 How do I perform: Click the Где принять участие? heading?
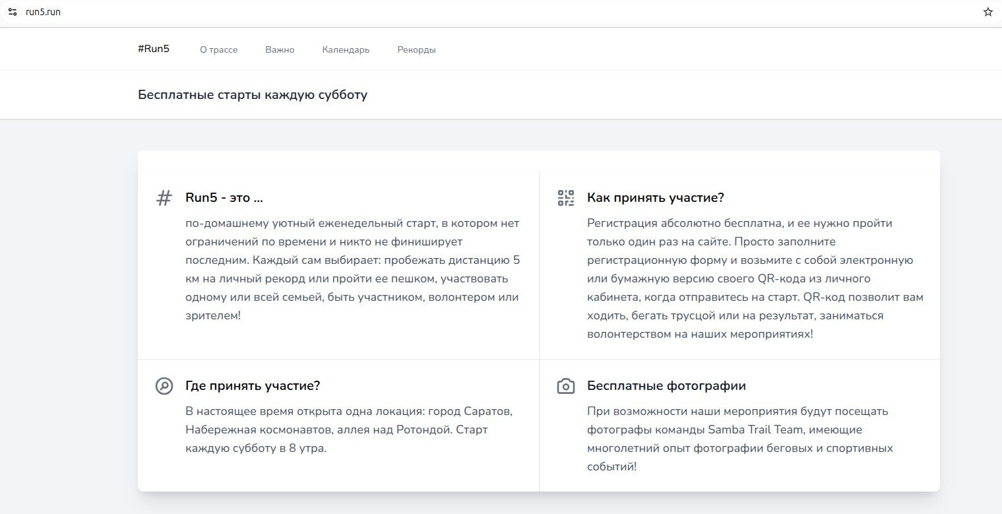253,386
